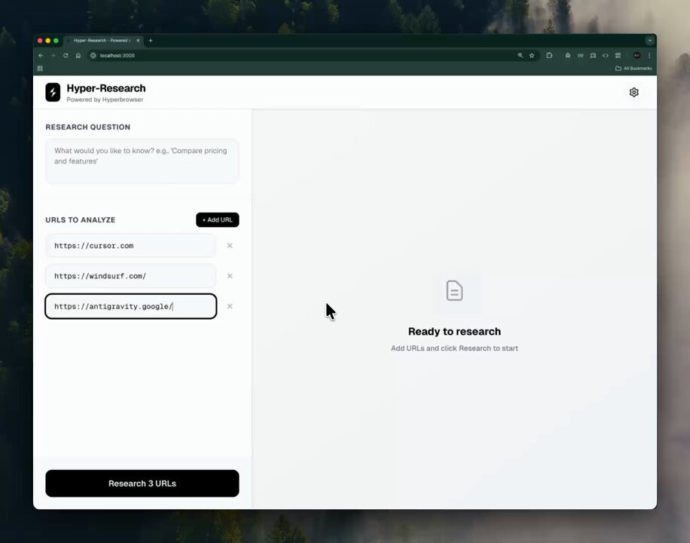Switch to the Hyper-Research browser tab
690x543 pixels.
click(x=102, y=41)
